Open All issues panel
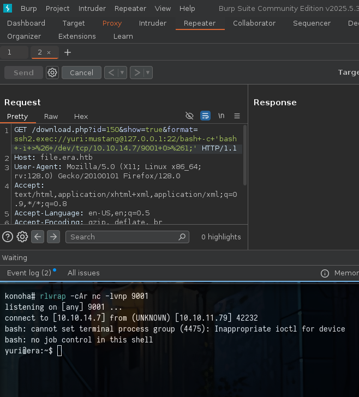This screenshot has height=397, width=359. (83, 273)
